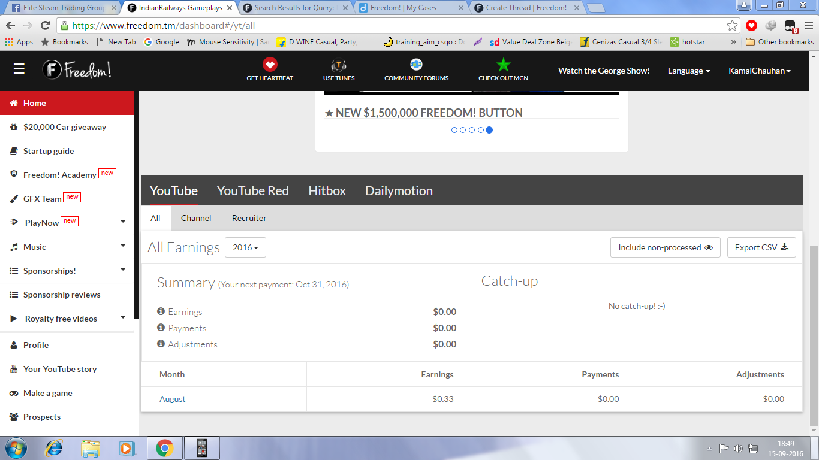Viewport: 819px width, 460px height.
Task: Click the Heartbeat extension icon
Action: click(x=752, y=26)
